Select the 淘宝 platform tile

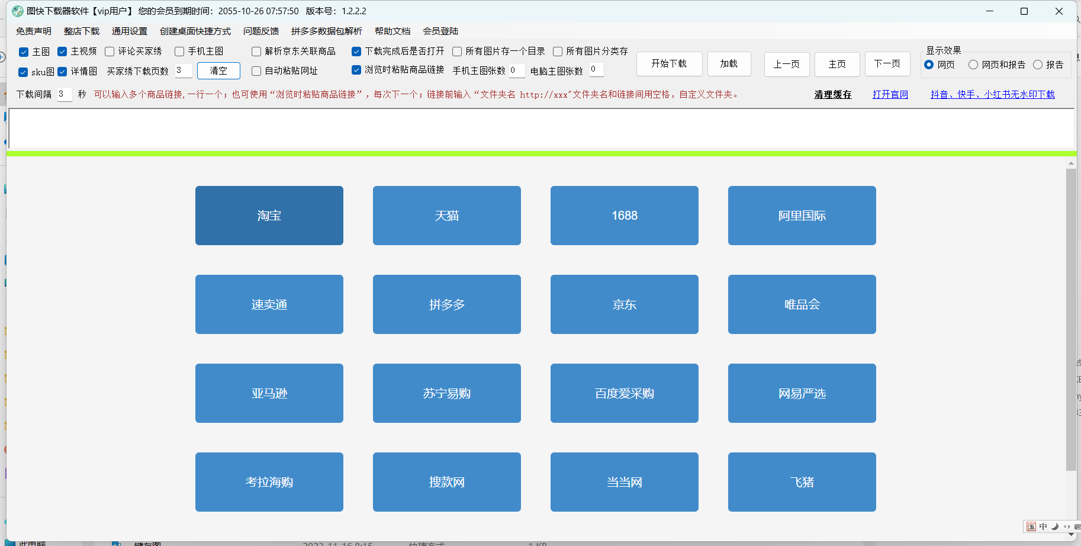point(269,216)
